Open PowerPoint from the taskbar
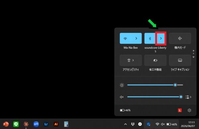The height and width of the screenshot is (129, 199). (6, 124)
